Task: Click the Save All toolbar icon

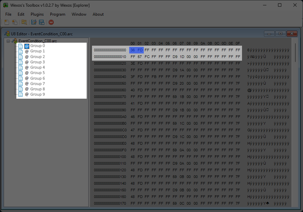Action: click(42, 22)
